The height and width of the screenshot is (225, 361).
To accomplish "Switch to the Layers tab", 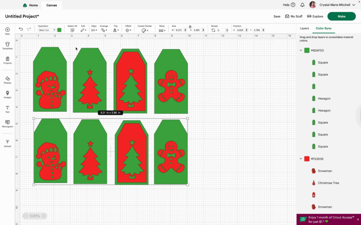I will 304,28.
